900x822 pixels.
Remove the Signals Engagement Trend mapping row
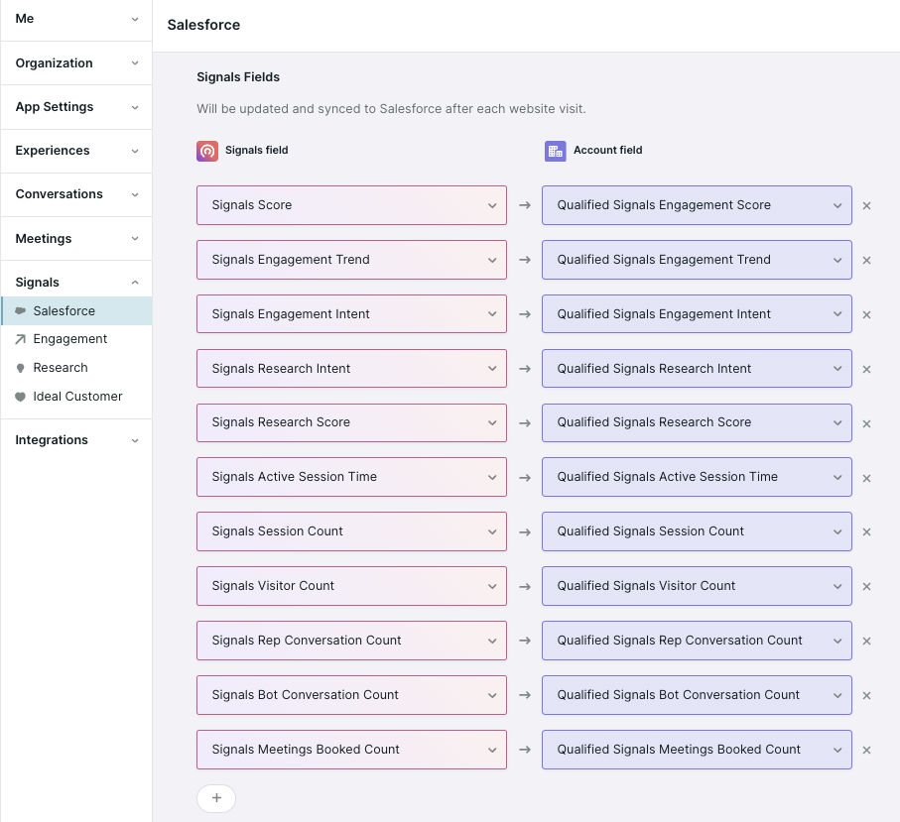click(866, 260)
